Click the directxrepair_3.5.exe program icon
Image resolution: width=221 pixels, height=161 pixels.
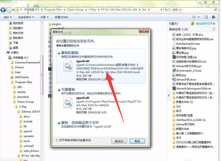174,71
